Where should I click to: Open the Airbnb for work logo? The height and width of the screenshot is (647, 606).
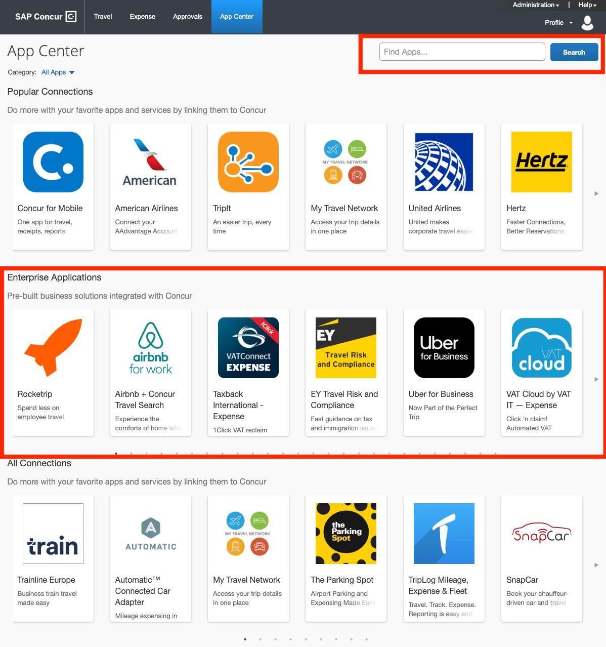coord(151,348)
